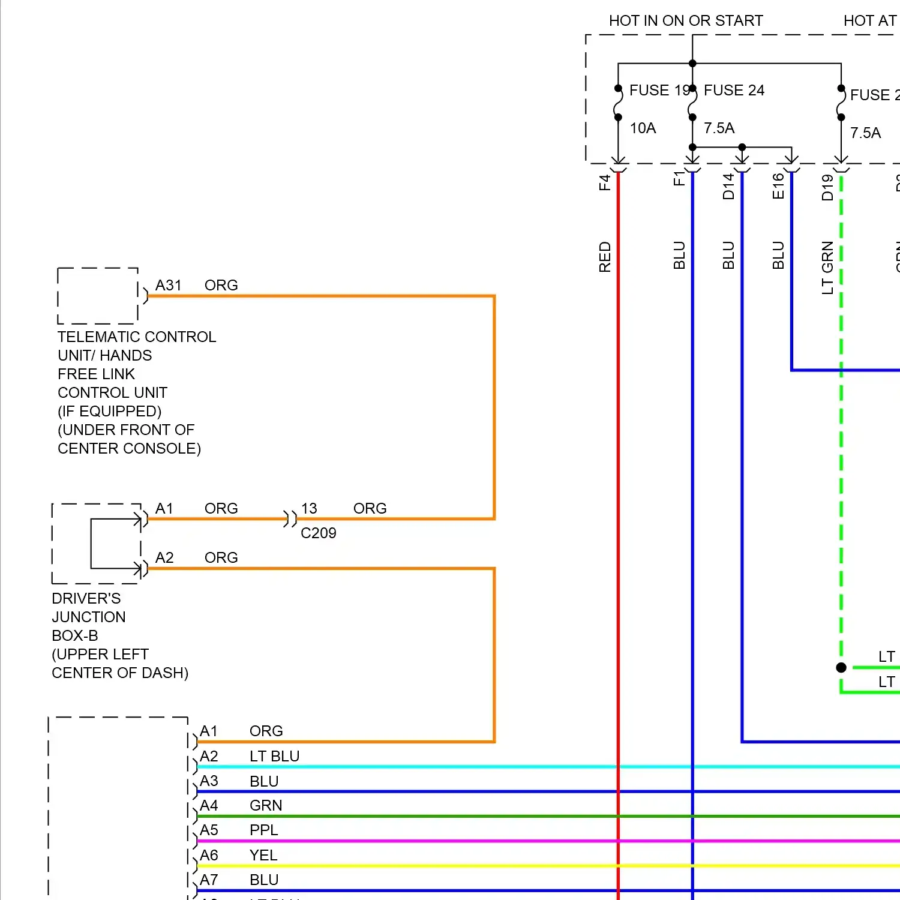Click the Driver's Junction Box-B dashed box
The width and height of the screenshot is (900, 900).
97,544
